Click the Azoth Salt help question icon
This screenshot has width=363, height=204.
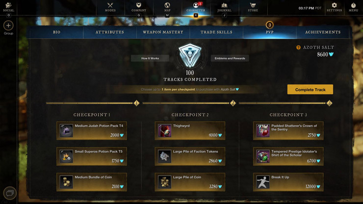pyautogui.click(x=298, y=47)
